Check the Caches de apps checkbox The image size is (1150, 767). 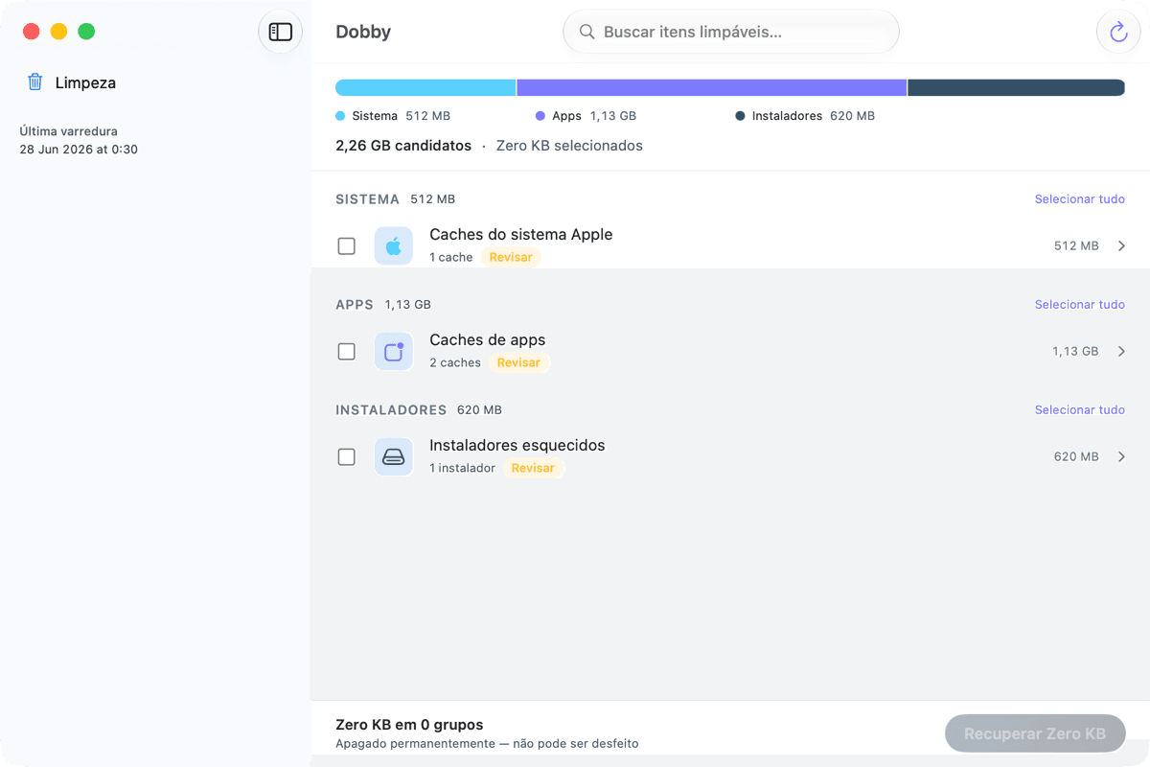point(347,352)
